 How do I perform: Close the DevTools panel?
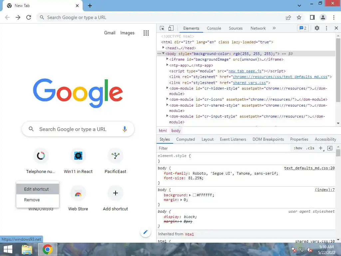pos(336,28)
